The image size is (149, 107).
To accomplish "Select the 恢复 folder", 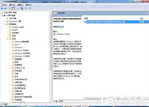I will (x=16, y=74).
